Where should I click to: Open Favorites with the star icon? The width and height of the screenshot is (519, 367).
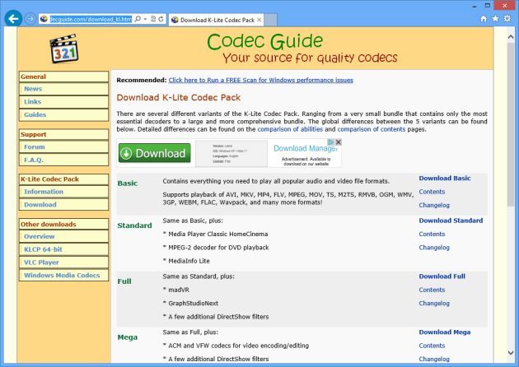495,19
